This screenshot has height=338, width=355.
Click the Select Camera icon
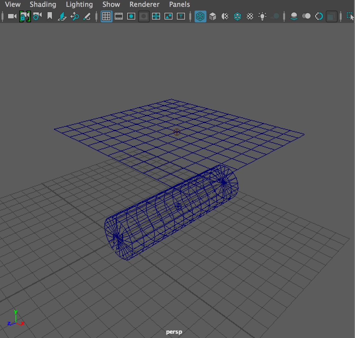[12, 16]
